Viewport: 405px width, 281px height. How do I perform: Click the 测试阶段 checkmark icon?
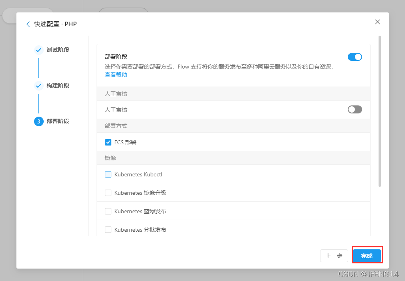(x=39, y=50)
